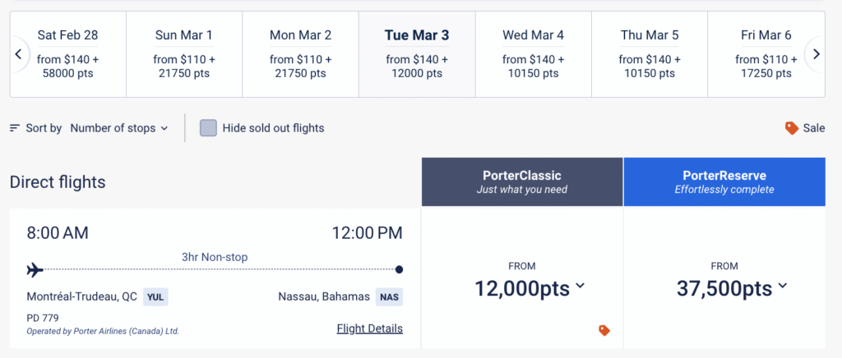Open the Flight Details link
Viewport: 842px width, 358px height.
(369, 328)
